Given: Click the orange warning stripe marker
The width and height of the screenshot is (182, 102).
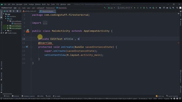Looking at the screenshot, I should click(x=179, y=43).
